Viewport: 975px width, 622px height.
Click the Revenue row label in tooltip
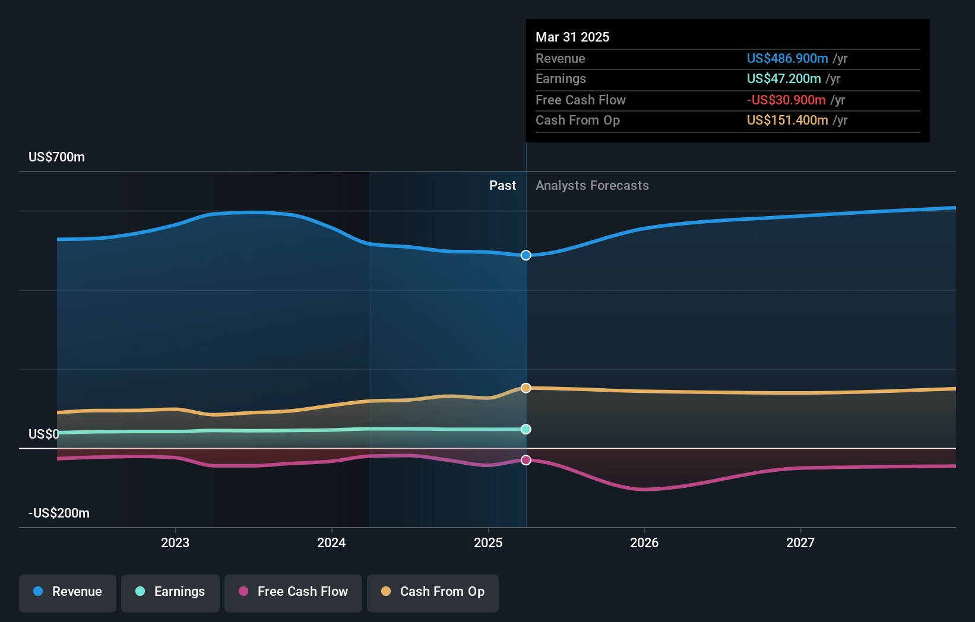point(561,59)
